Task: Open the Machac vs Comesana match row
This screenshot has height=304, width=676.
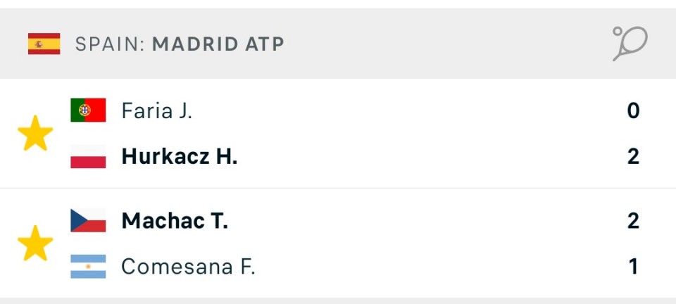Action: click(x=423, y=243)
